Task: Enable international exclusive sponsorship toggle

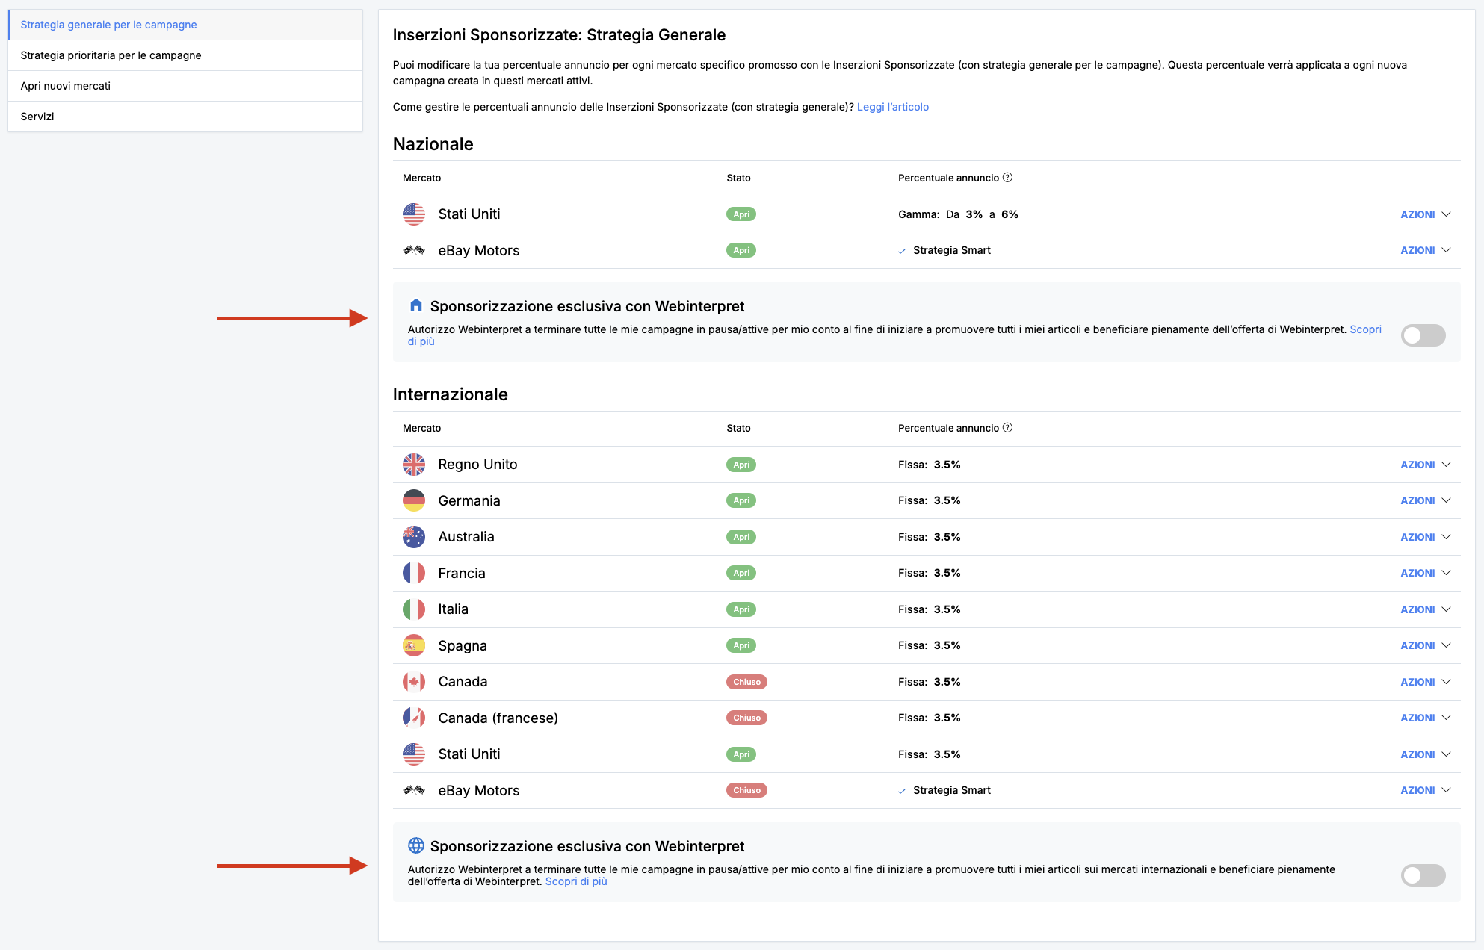Action: click(x=1423, y=875)
